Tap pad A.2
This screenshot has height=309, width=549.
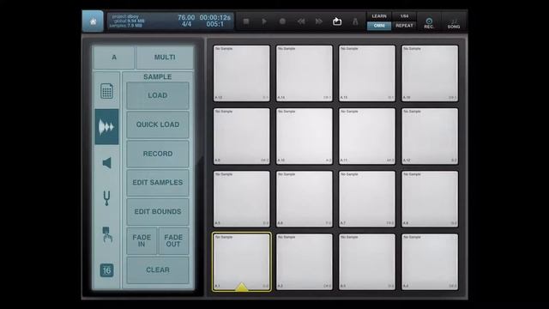pyautogui.click(x=305, y=262)
